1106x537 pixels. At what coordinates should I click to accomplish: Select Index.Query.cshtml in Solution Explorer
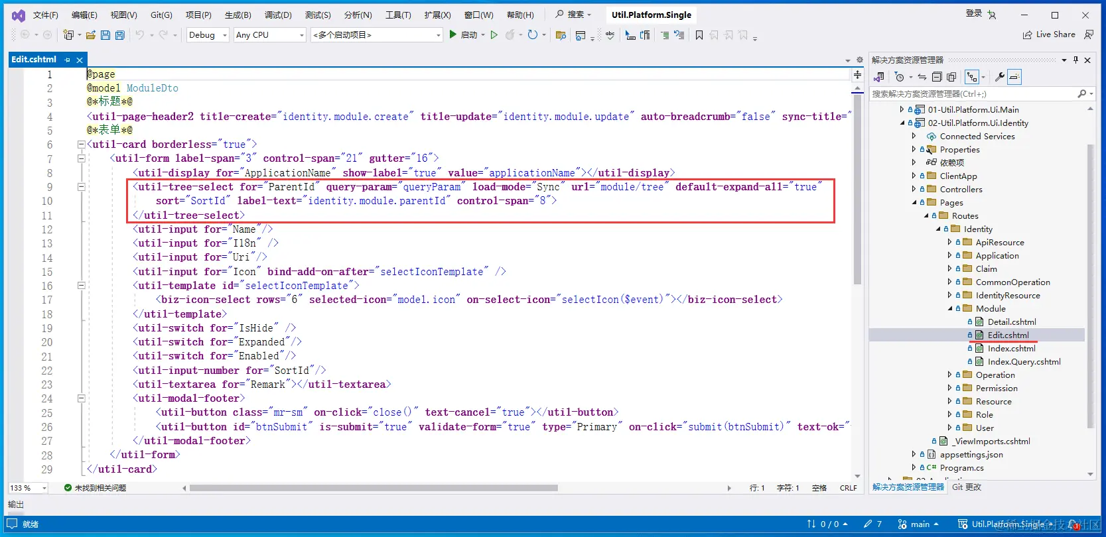(1024, 361)
